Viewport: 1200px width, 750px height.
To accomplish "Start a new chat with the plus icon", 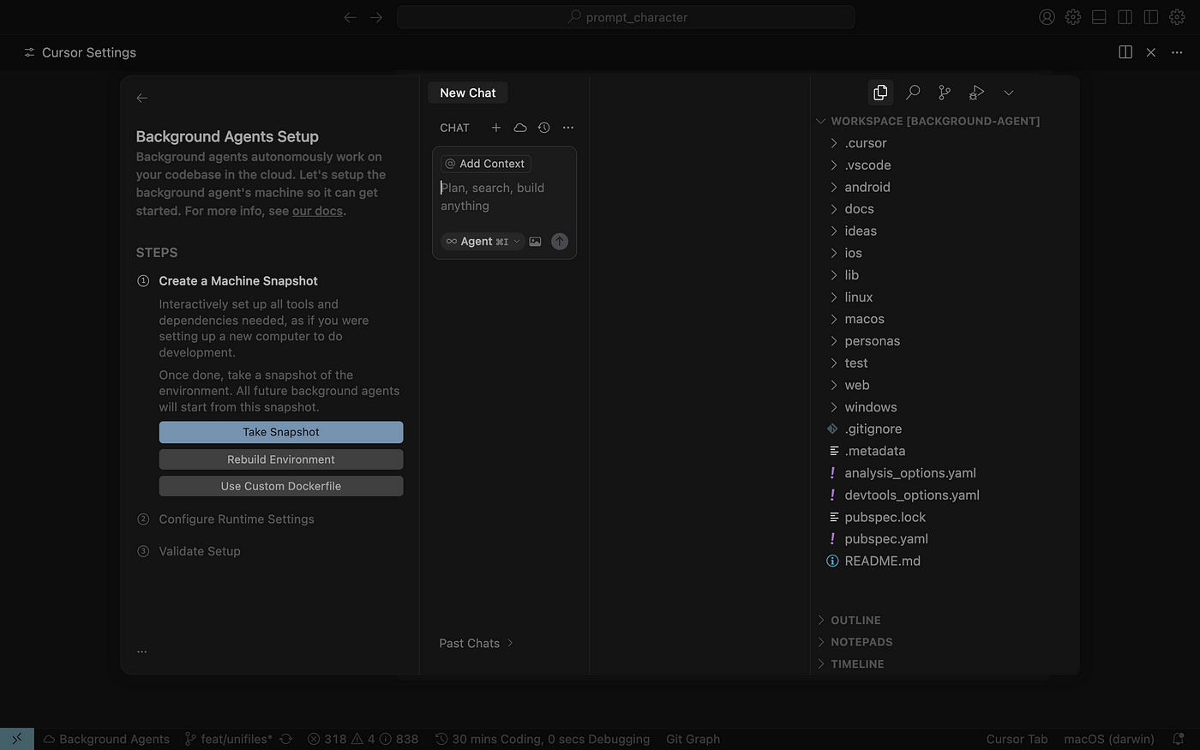I will (495, 127).
